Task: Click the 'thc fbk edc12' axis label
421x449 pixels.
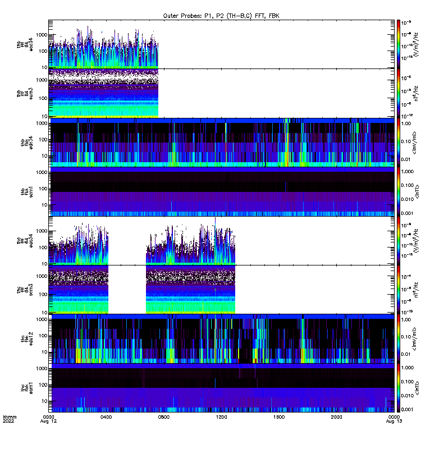Action: [27, 339]
